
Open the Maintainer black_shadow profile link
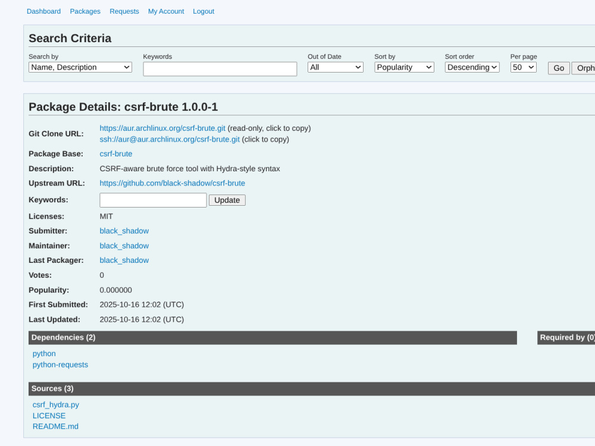pos(124,246)
